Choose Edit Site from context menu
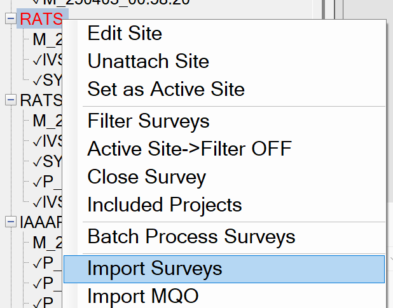 coord(125,33)
